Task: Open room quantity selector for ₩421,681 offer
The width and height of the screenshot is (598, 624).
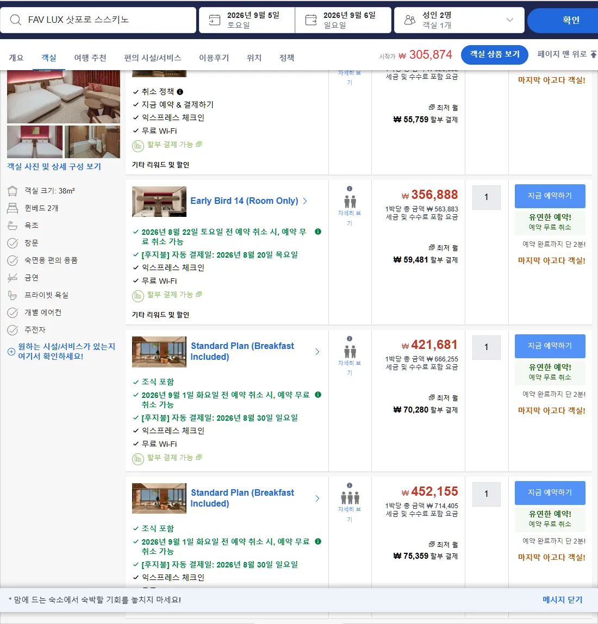Action: (486, 347)
